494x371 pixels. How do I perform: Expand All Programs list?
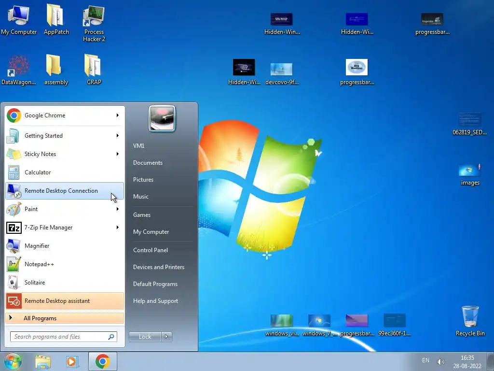pos(65,318)
